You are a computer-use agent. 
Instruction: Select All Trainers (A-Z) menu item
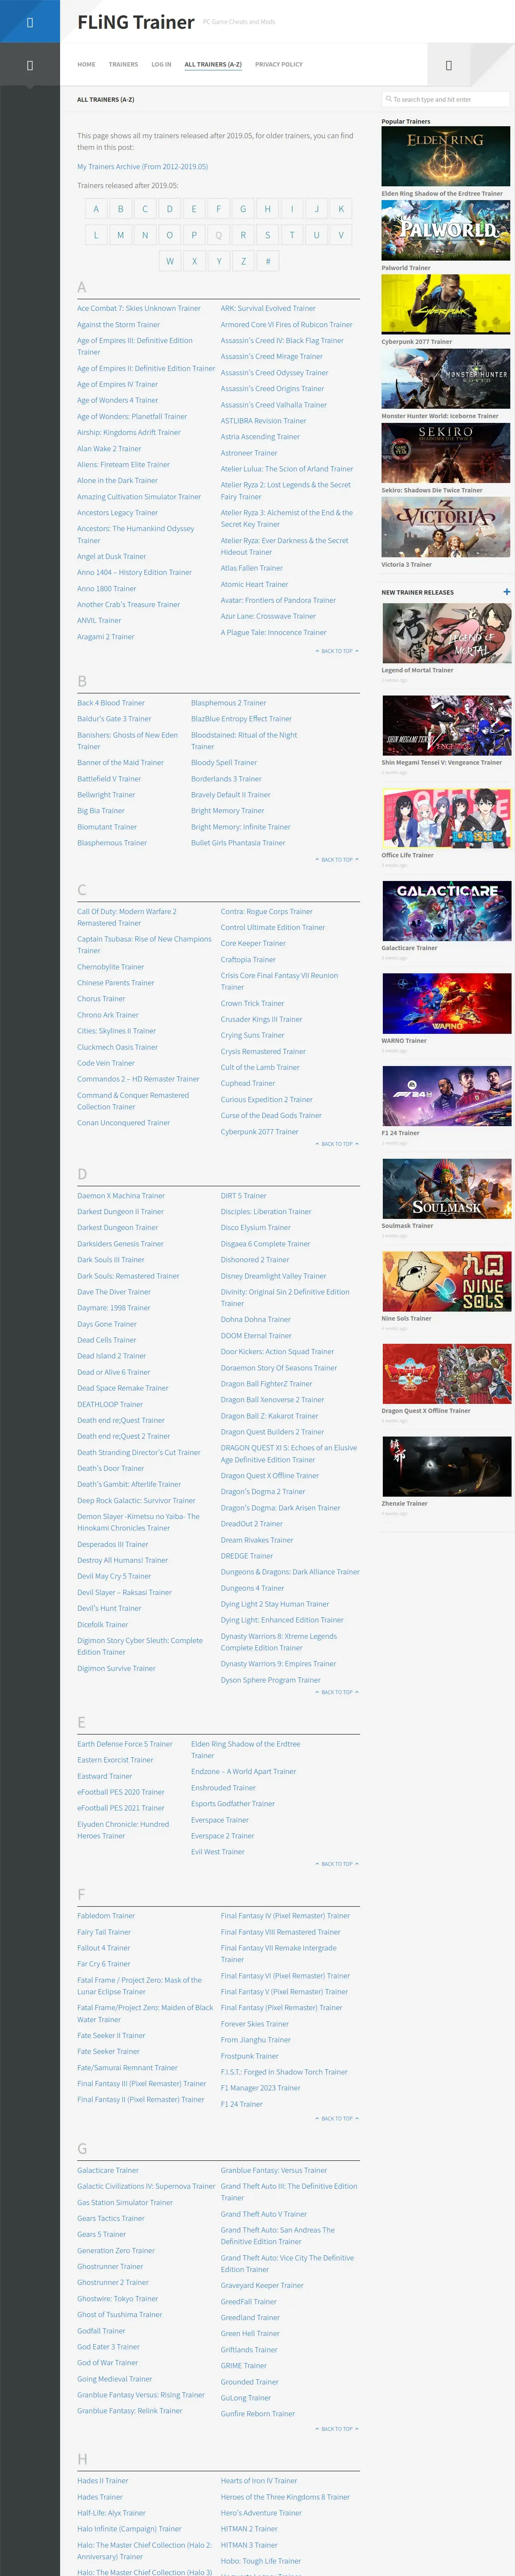(213, 64)
